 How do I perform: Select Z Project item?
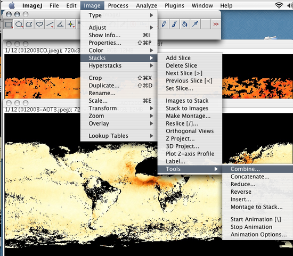click(190, 139)
